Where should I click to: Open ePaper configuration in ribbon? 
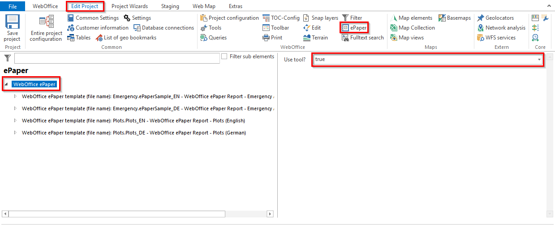click(354, 28)
